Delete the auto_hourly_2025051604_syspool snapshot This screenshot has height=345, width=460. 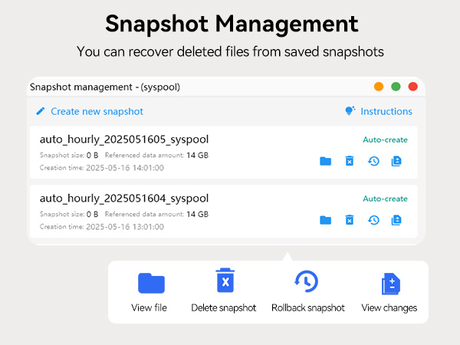(x=349, y=220)
